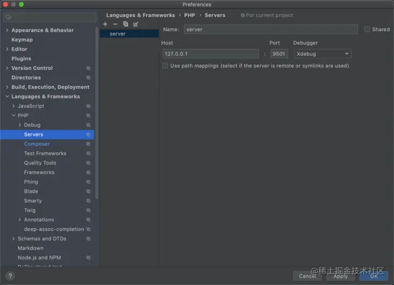Confirm with the OK button
This screenshot has width=394, height=285.
(374, 276)
